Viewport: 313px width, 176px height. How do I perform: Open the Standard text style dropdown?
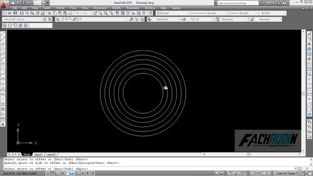tap(166, 19)
